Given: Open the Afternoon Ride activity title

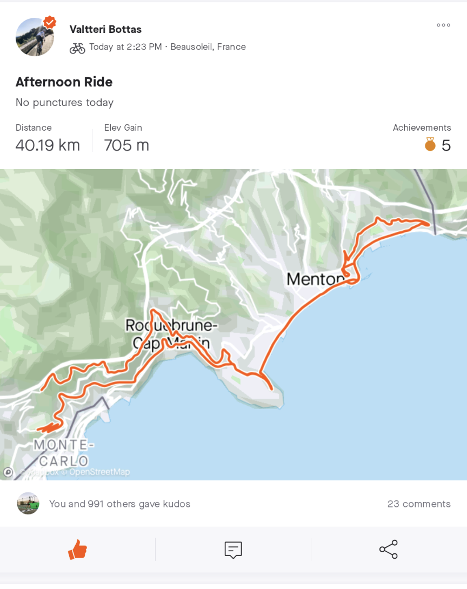Looking at the screenshot, I should [x=64, y=82].
